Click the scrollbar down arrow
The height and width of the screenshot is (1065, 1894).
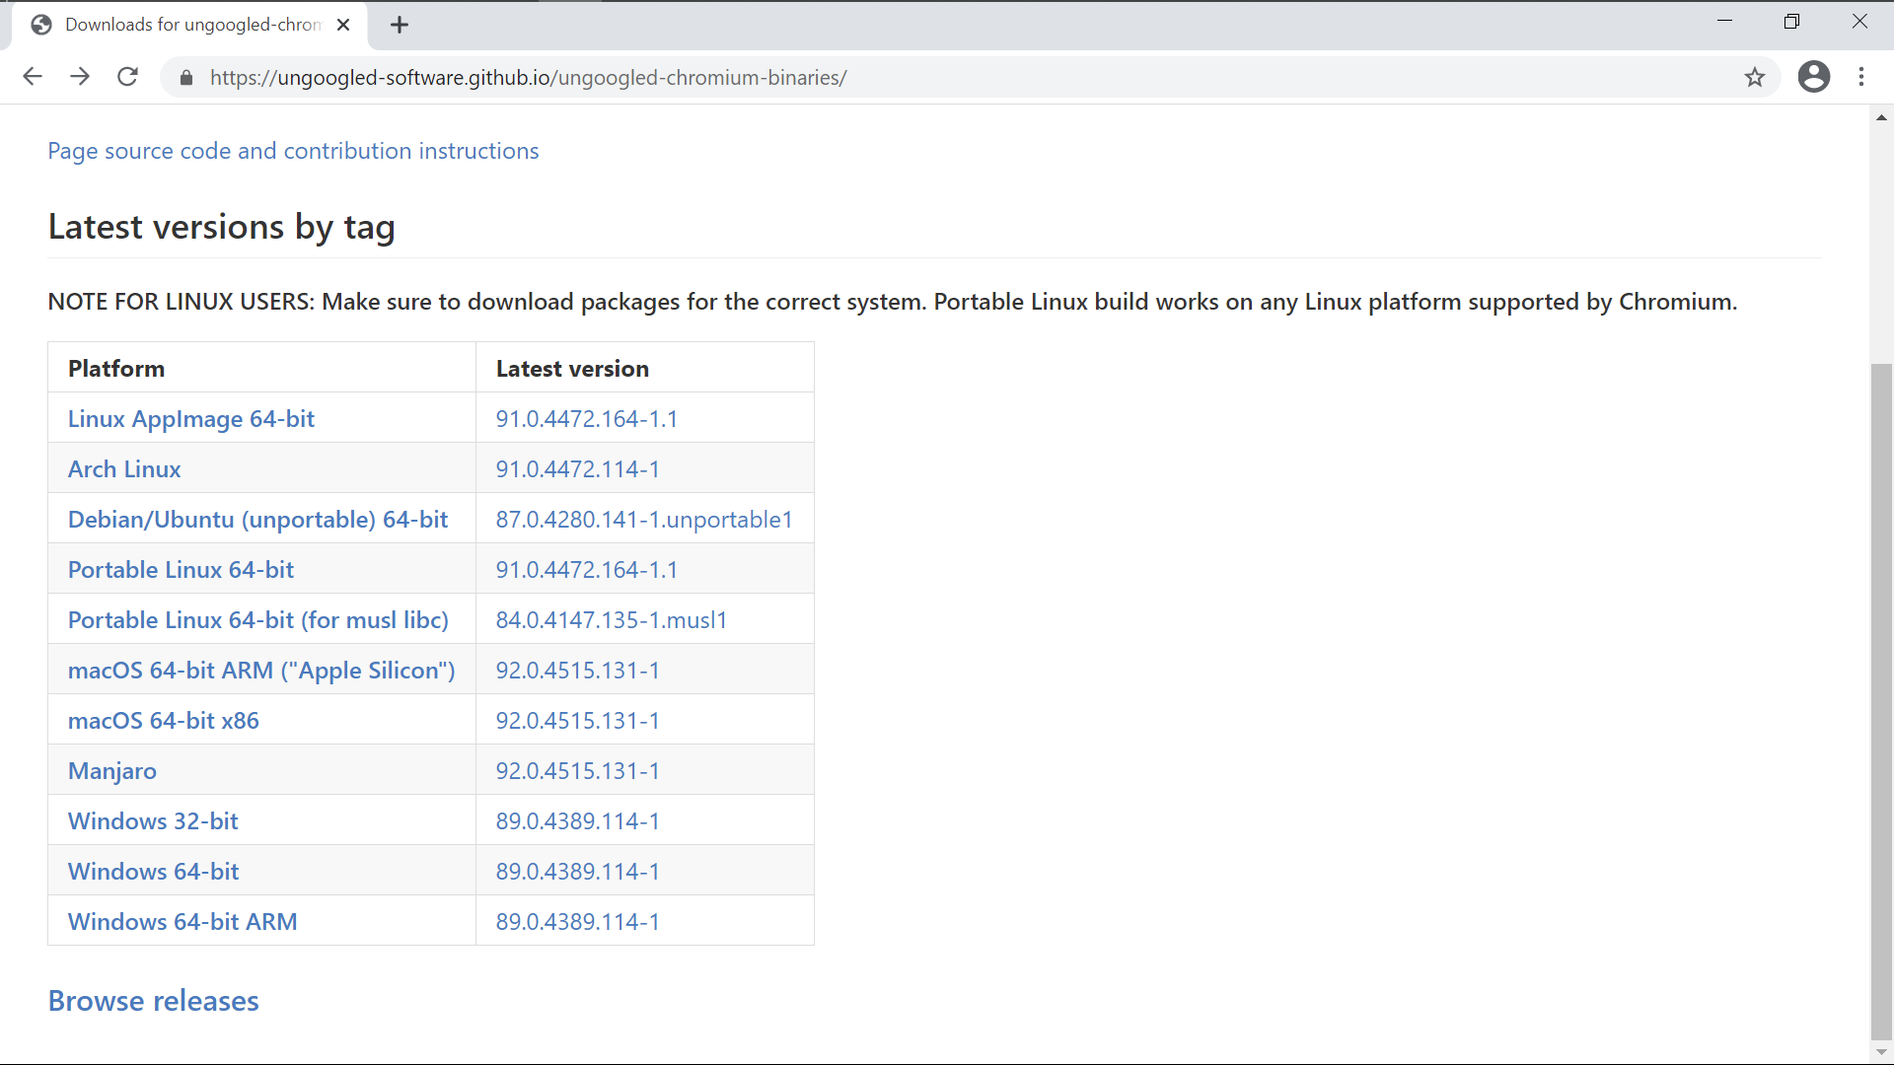point(1881,1053)
